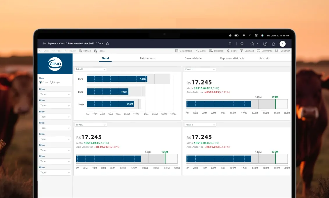Pause automatic updates
The width and height of the screenshot is (329, 198).
point(100,51)
